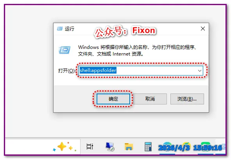Screen dimensions: 231x160
Task: Open File Explorer from the taskbar
Action: (129, 146)
